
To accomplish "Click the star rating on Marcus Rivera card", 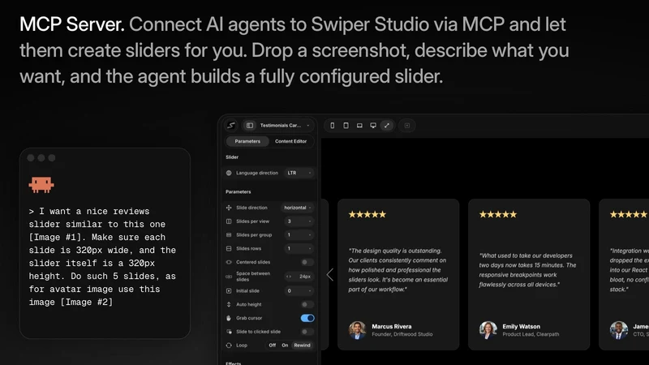I will coord(367,214).
